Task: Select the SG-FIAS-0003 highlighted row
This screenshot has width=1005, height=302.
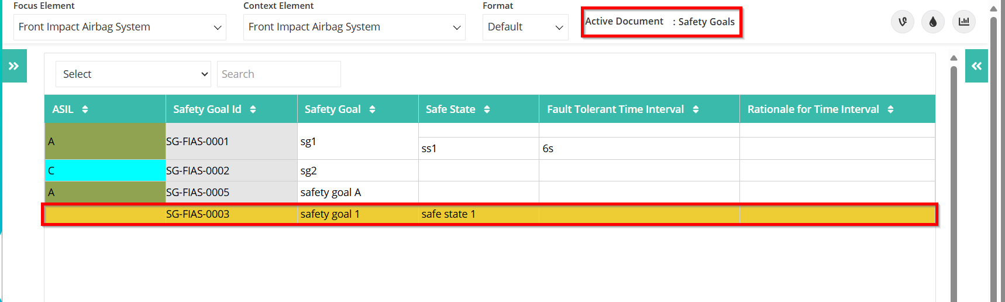Action: (x=490, y=214)
